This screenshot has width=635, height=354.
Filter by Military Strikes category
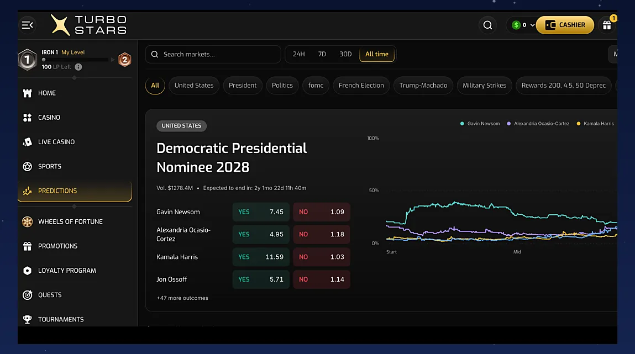point(484,86)
